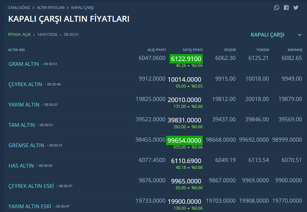Open ÇEYREK ALTIN details
This screenshot has width=307, height=212.
(25, 84)
